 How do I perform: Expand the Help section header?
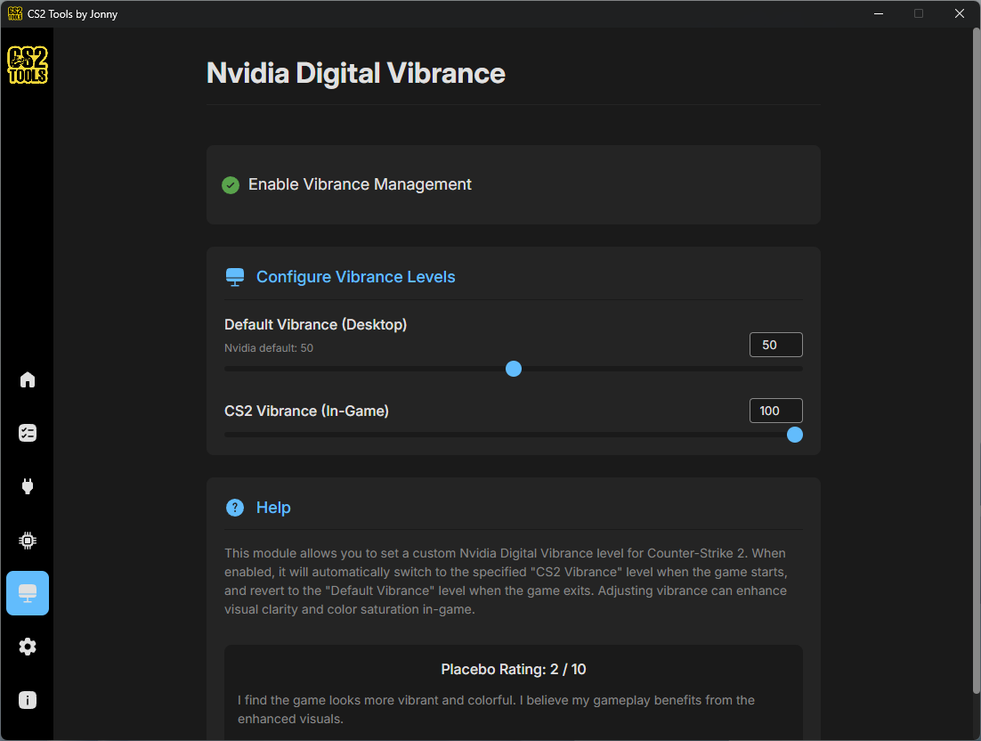click(x=273, y=507)
